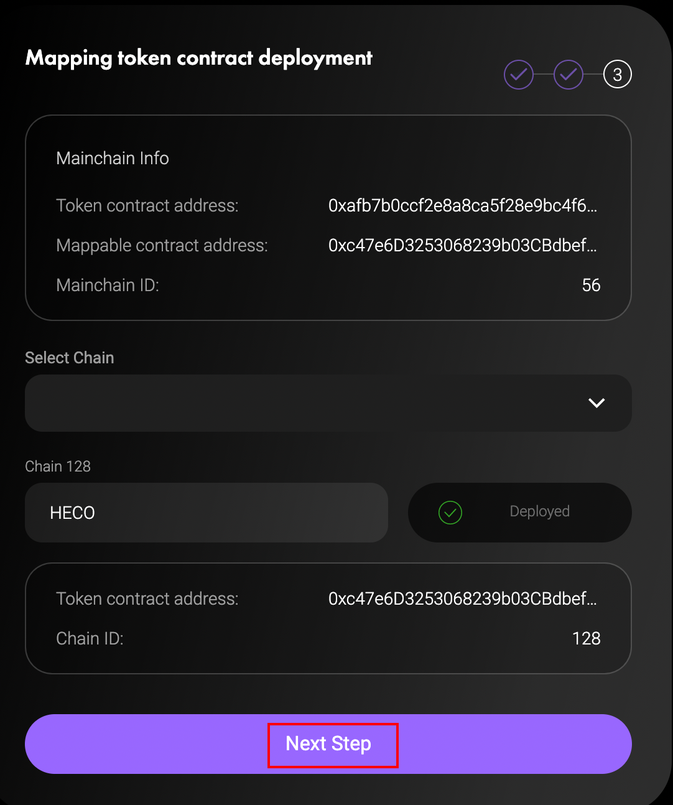The width and height of the screenshot is (673, 805).
Task: Click the first completed step checkmark
Action: click(x=519, y=75)
